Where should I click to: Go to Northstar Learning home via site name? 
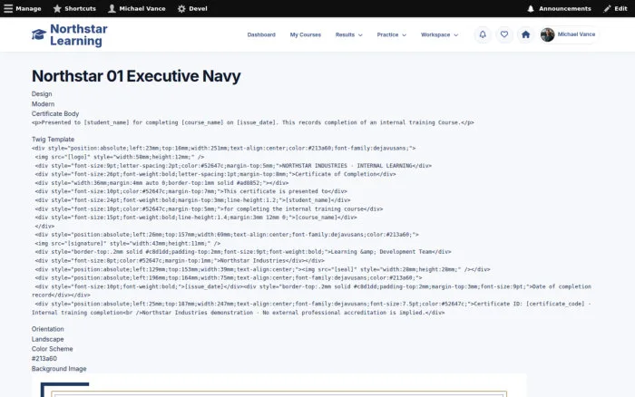click(x=79, y=34)
